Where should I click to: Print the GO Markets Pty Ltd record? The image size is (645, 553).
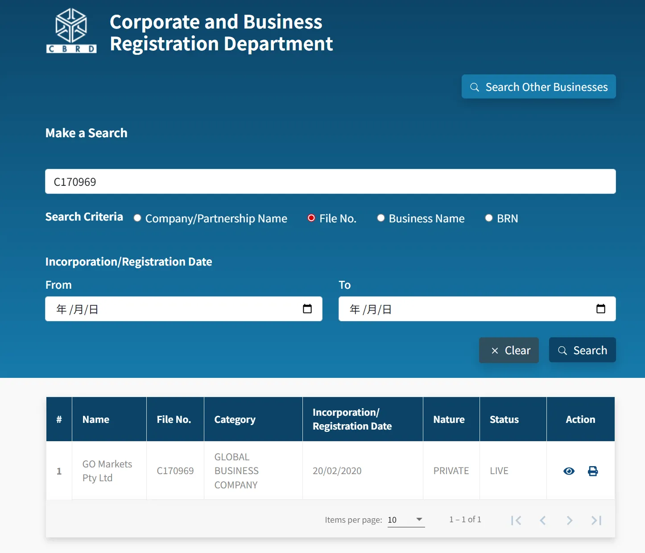[593, 471]
